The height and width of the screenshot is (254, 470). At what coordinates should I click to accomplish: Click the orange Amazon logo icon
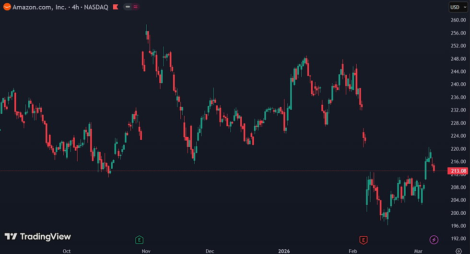pos(7,7)
